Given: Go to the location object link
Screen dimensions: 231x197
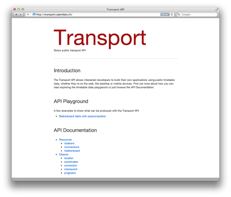Looking at the screenshot, I should 69,158.
